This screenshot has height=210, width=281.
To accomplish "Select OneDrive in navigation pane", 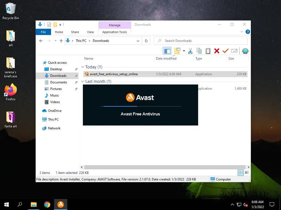I will 52,111.
